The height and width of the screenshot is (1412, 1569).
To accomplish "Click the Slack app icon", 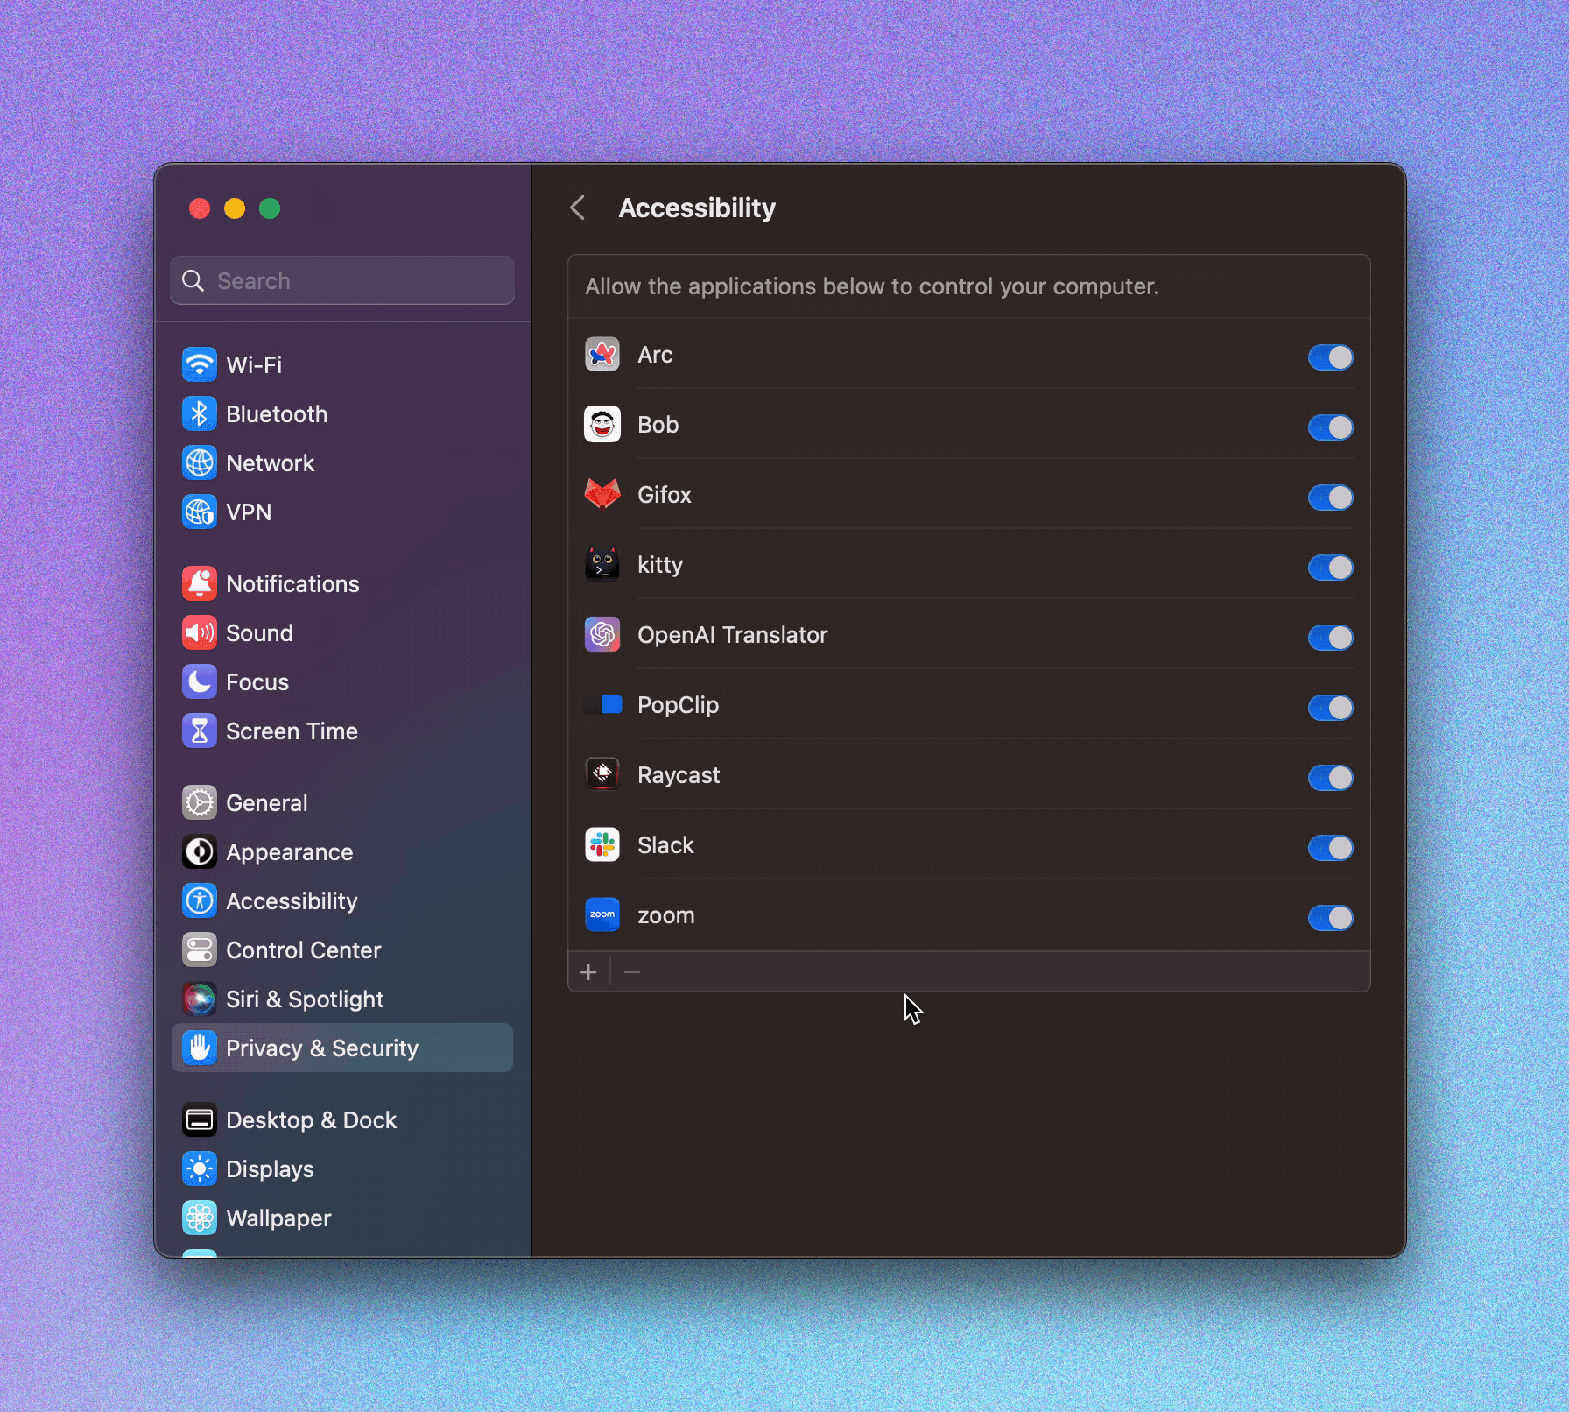I will 602,845.
